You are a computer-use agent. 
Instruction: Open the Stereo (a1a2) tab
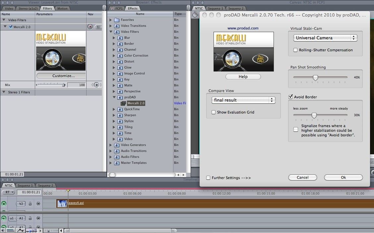[28, 8]
